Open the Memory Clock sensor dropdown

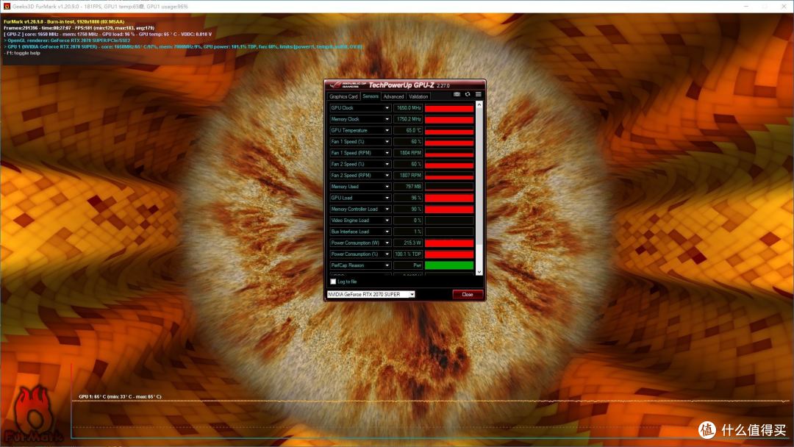(x=387, y=119)
